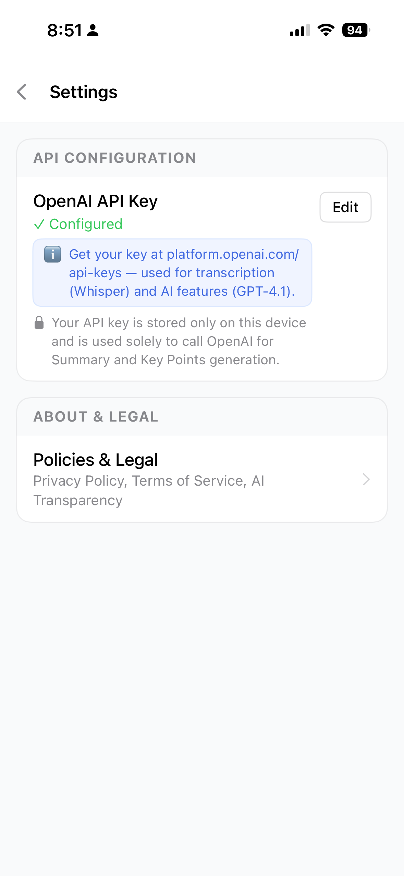The width and height of the screenshot is (404, 876).
Task: Tap the battery indicator showing 94
Action: coord(355,30)
